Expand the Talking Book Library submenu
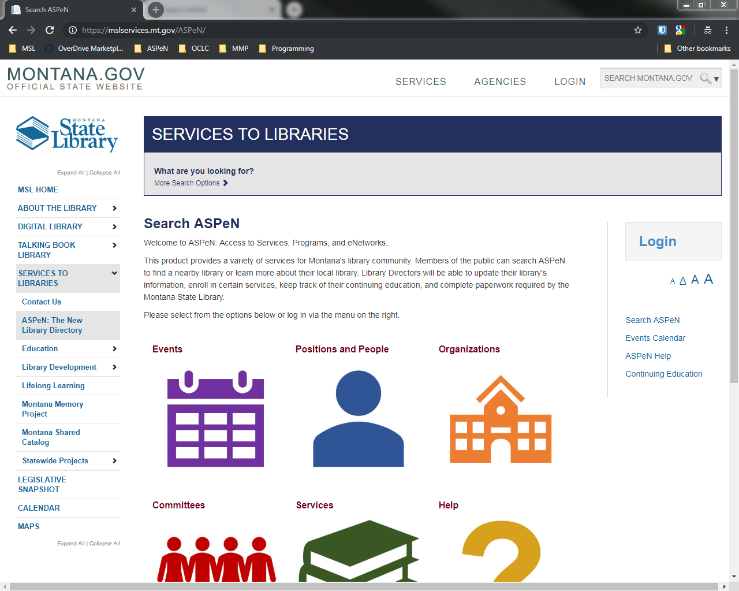The height and width of the screenshot is (591, 739). (115, 245)
